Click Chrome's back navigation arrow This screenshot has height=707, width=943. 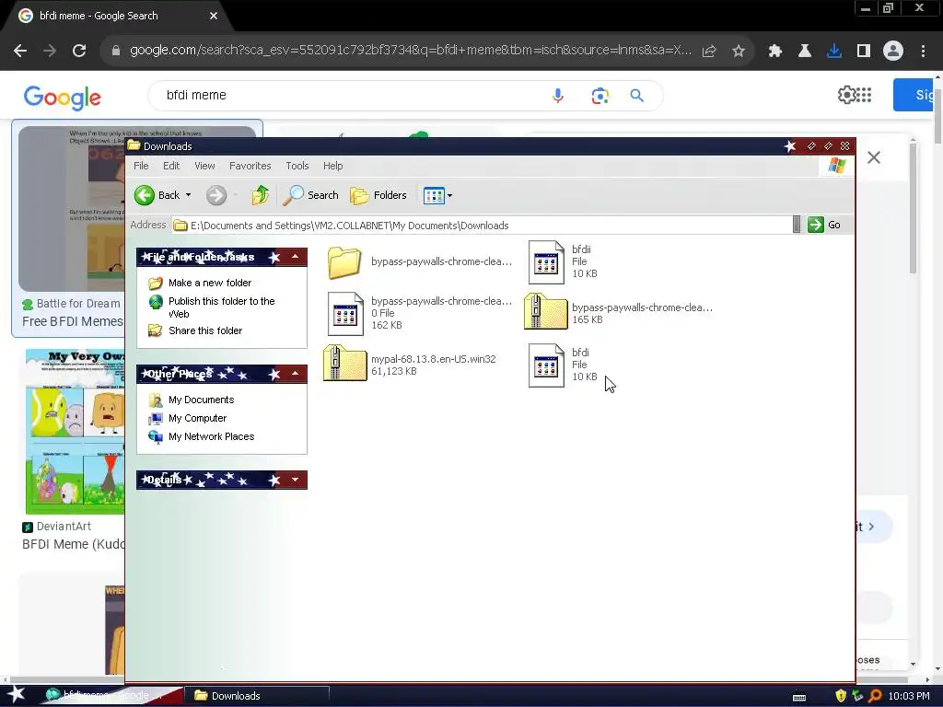click(x=20, y=51)
